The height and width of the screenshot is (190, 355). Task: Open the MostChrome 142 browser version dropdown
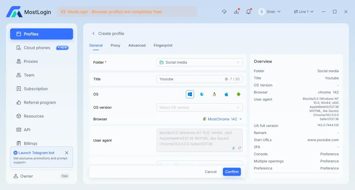[x=222, y=119]
